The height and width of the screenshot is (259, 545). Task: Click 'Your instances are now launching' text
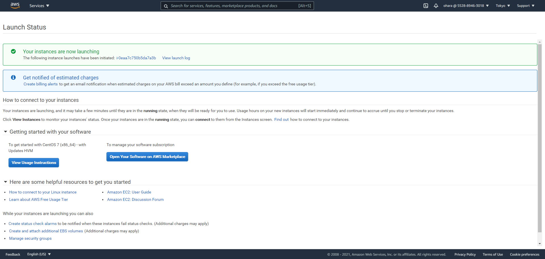point(61,51)
